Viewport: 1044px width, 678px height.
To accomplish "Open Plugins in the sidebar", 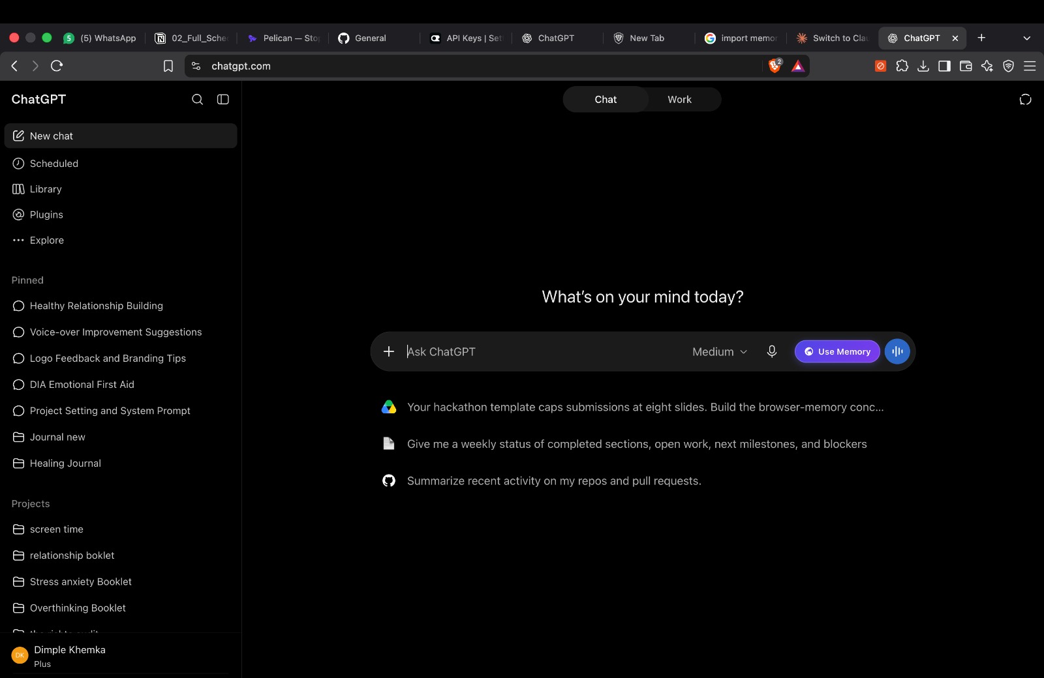I will point(121,214).
